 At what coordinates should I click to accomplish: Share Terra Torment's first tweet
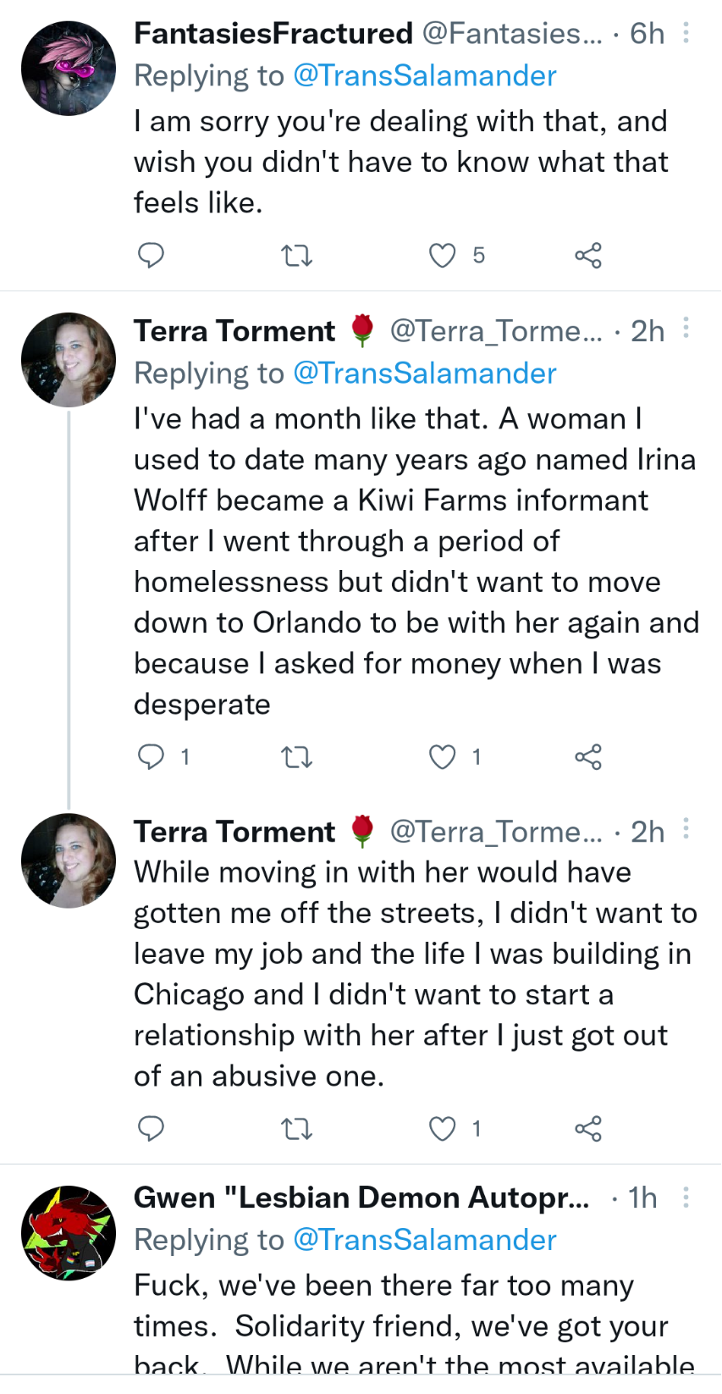click(x=588, y=756)
